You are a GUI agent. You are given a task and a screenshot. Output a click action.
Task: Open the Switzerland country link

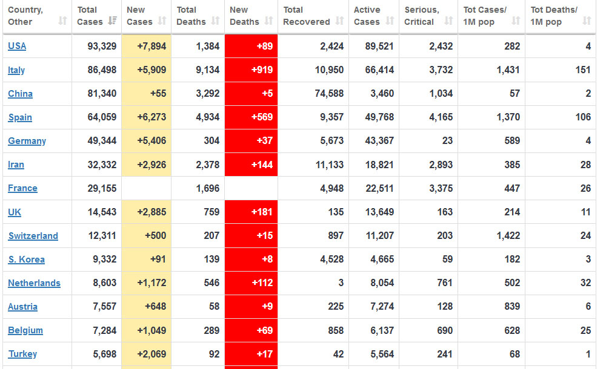pos(33,236)
